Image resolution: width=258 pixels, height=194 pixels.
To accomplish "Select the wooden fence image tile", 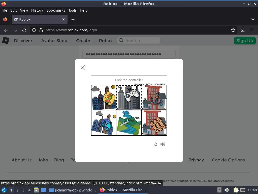I will pos(154,123).
